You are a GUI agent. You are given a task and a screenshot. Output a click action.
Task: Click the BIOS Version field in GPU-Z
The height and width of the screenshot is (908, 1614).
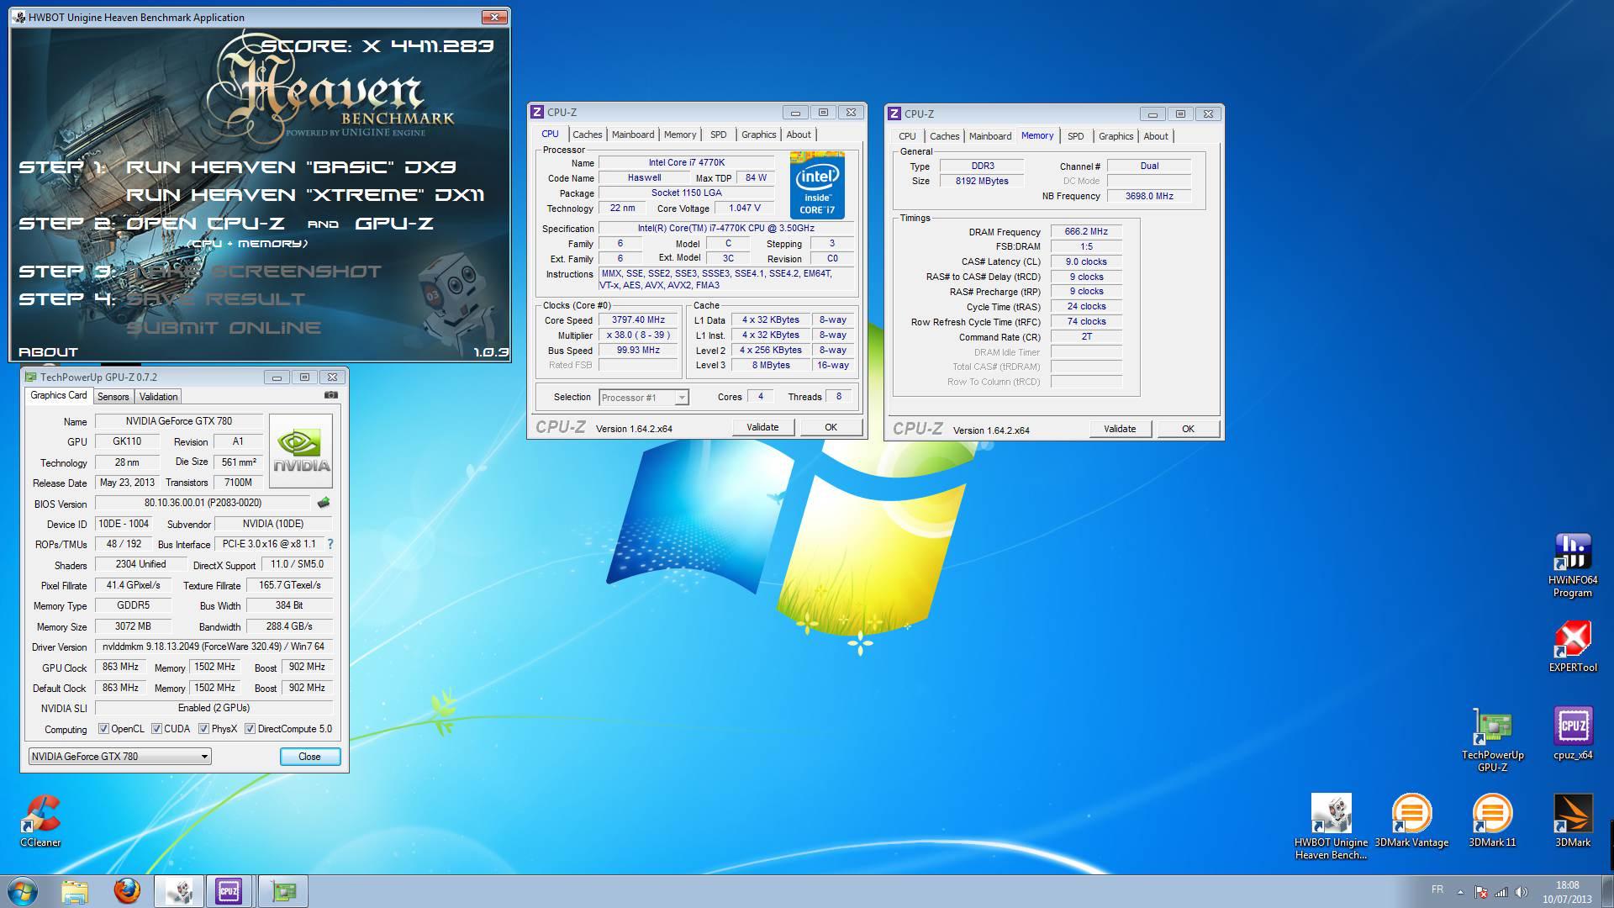tap(203, 503)
